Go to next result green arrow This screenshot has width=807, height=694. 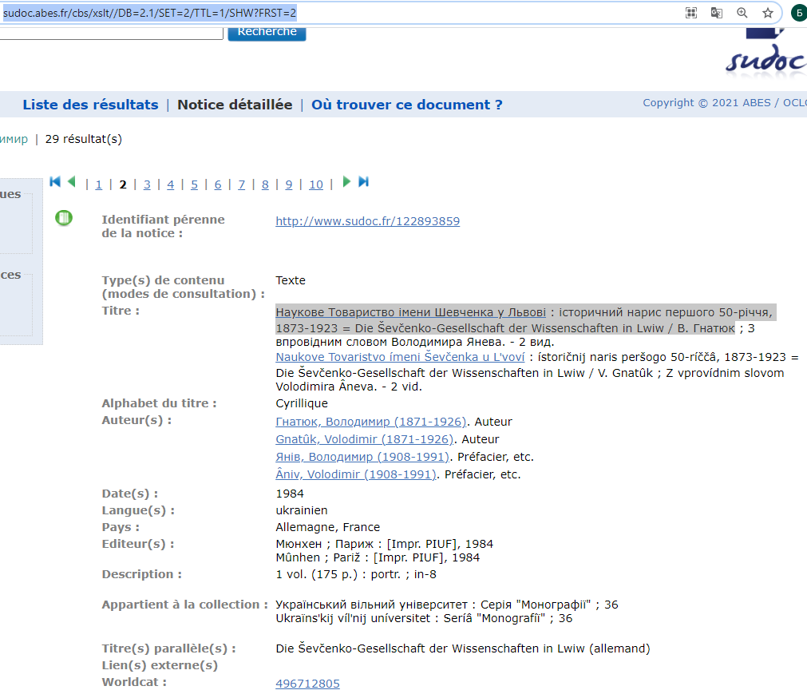346,182
